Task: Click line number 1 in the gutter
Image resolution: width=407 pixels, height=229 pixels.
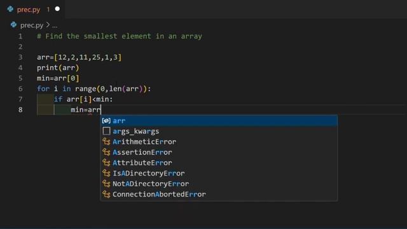Action: pyautogui.click(x=20, y=36)
